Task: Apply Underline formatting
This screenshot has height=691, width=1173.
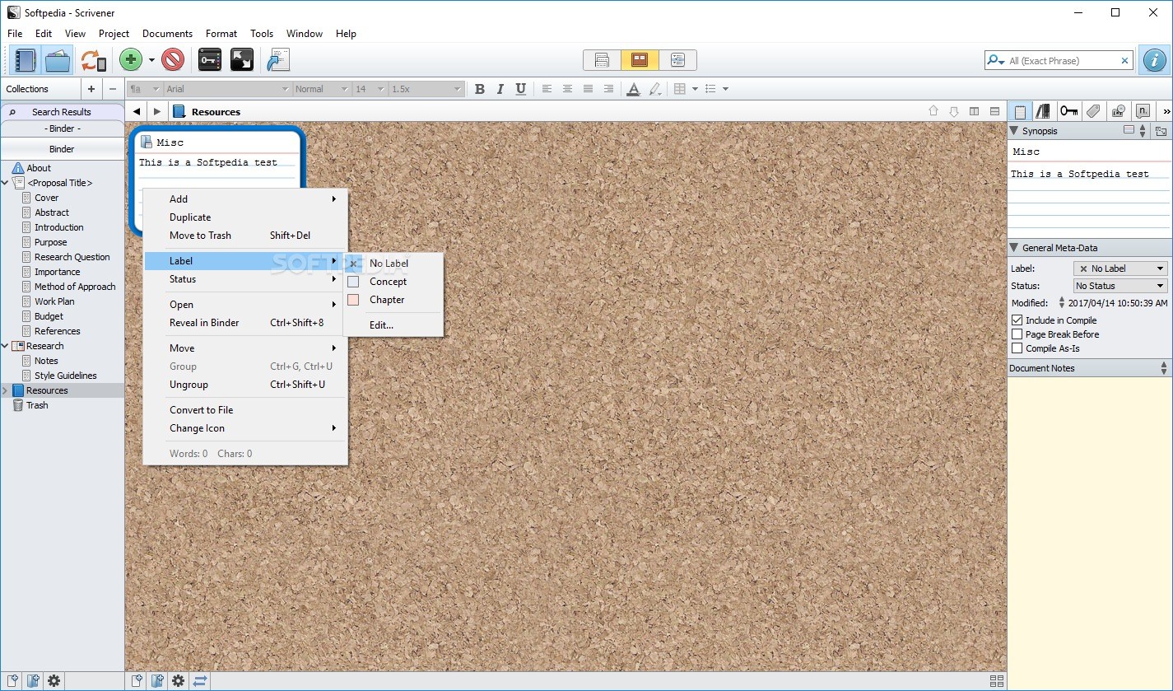Action: (x=520, y=89)
